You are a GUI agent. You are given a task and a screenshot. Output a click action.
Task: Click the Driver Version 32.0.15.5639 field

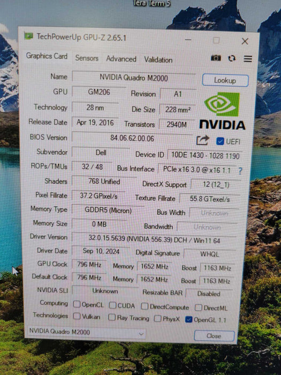[x=154, y=239]
